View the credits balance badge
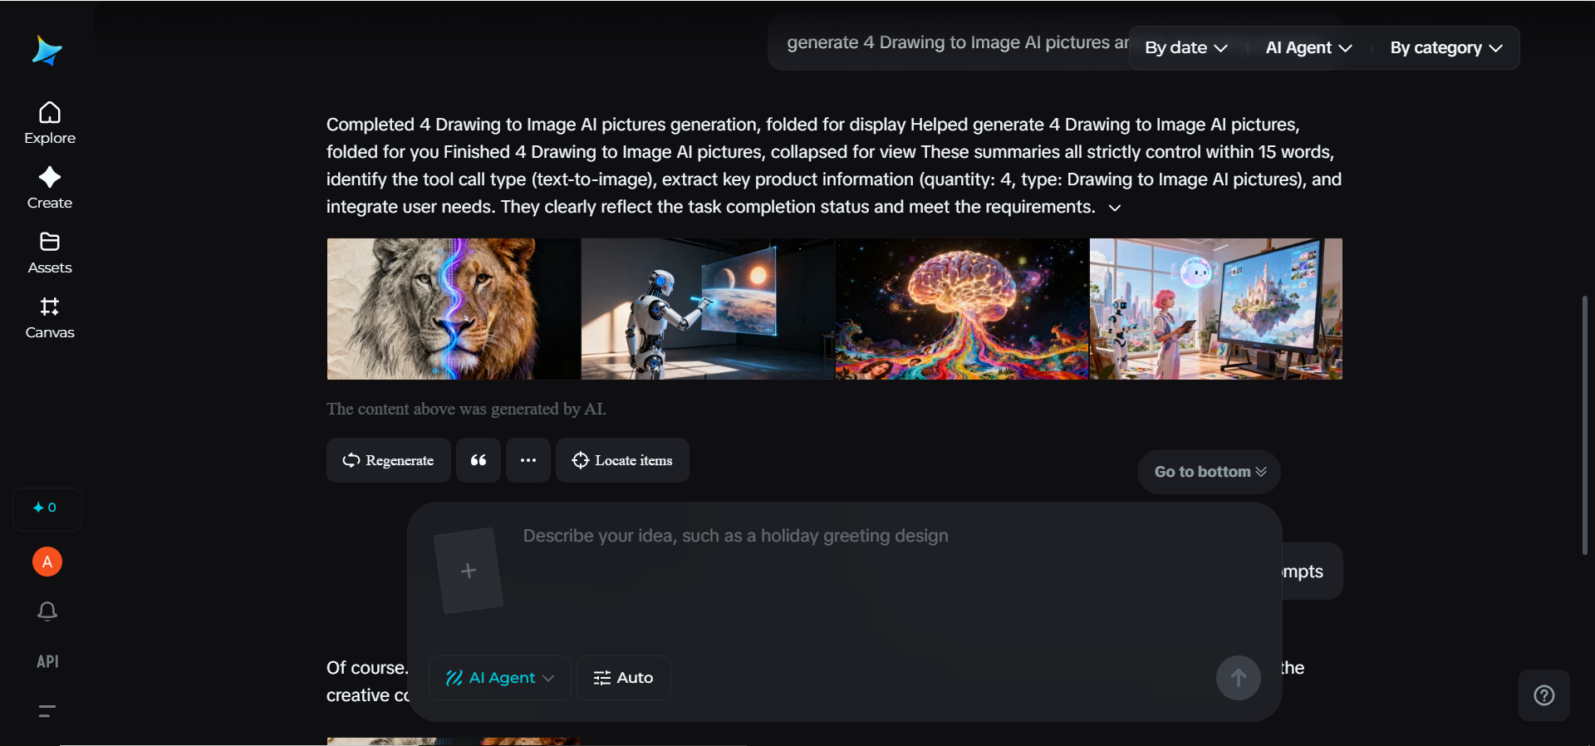1595x746 pixels. 47,508
